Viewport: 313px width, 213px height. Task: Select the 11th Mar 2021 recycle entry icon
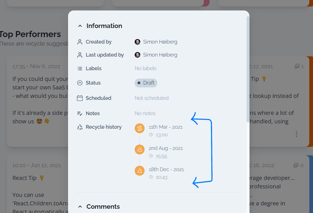140,128
